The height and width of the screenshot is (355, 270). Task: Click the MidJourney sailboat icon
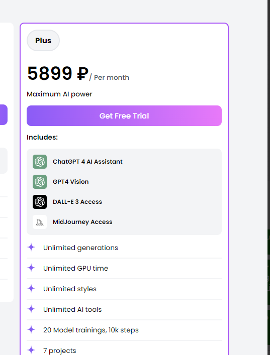40,222
